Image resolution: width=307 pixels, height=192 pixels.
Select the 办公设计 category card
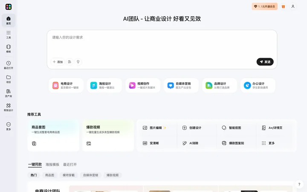[258, 85]
